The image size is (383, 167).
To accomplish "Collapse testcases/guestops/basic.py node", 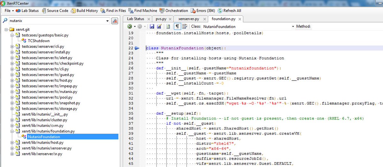I will pyautogui.click(x=12, y=35).
